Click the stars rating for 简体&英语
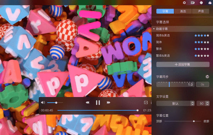 point(202,36)
